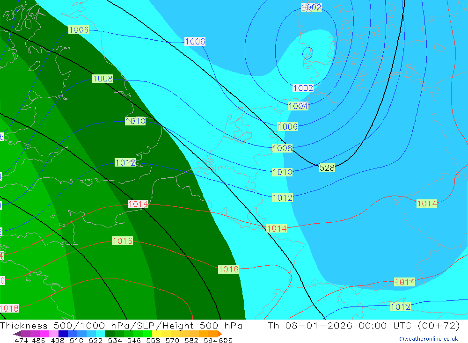The image size is (468, 343).
Task: Click the 582 legend value
Action: (191, 340)
